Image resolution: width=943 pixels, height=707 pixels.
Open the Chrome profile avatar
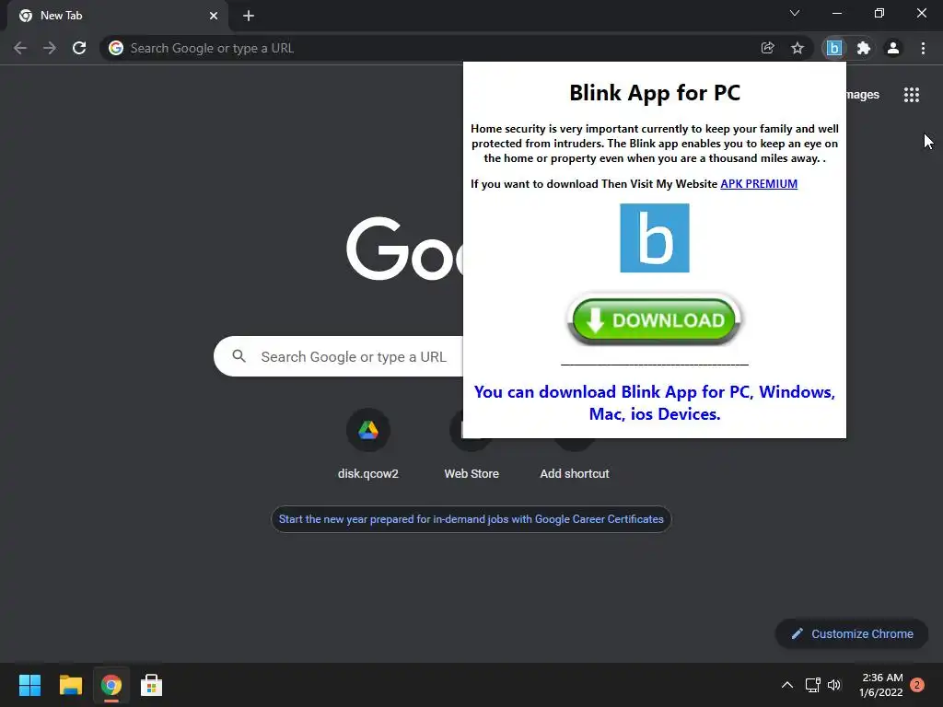(893, 48)
